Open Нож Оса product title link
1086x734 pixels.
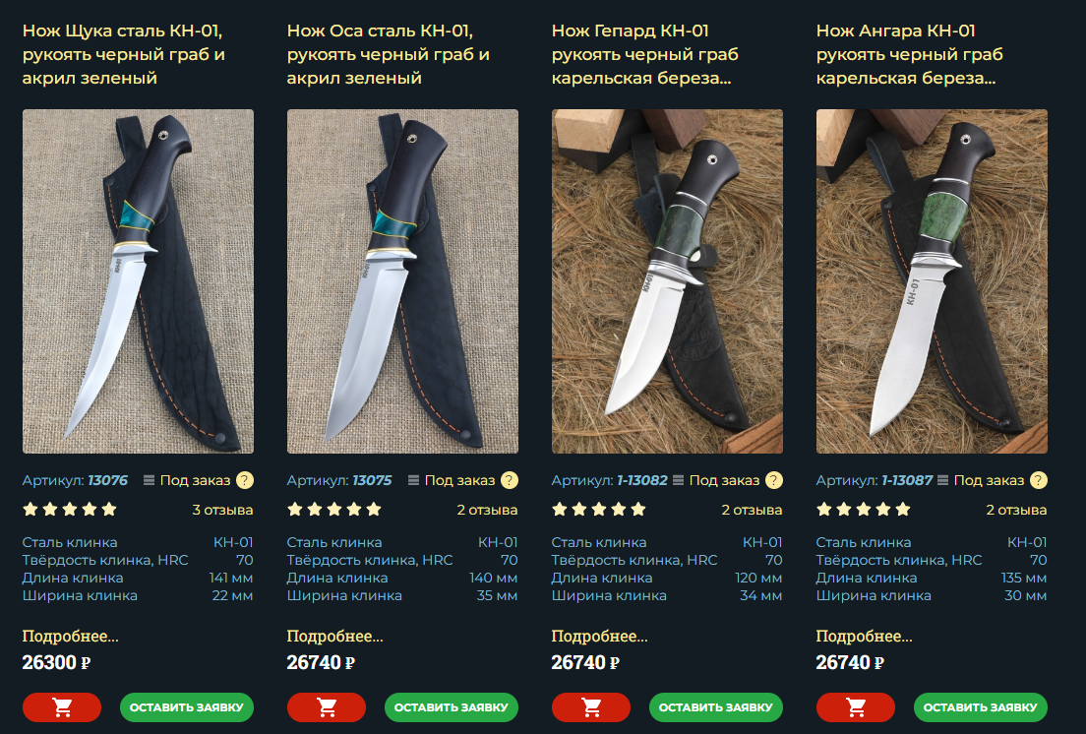388,54
